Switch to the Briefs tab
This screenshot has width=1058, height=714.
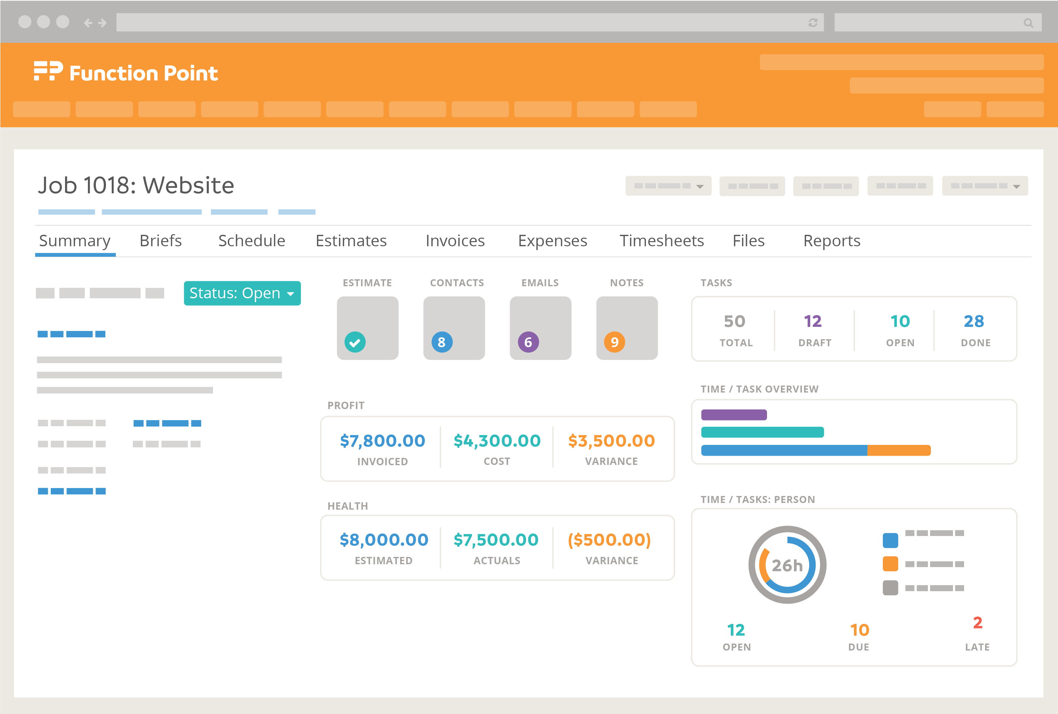coord(160,241)
